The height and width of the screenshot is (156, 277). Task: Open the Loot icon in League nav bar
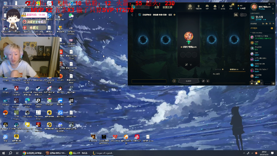pyautogui.click(x=223, y=7)
